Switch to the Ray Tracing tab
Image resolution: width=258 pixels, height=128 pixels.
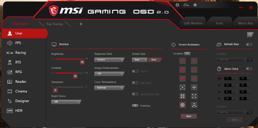[54, 24]
